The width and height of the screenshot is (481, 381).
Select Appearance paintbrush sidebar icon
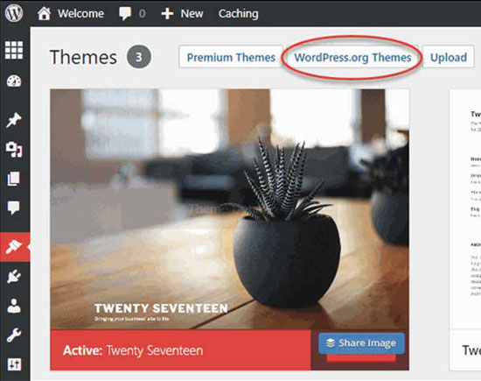click(14, 247)
